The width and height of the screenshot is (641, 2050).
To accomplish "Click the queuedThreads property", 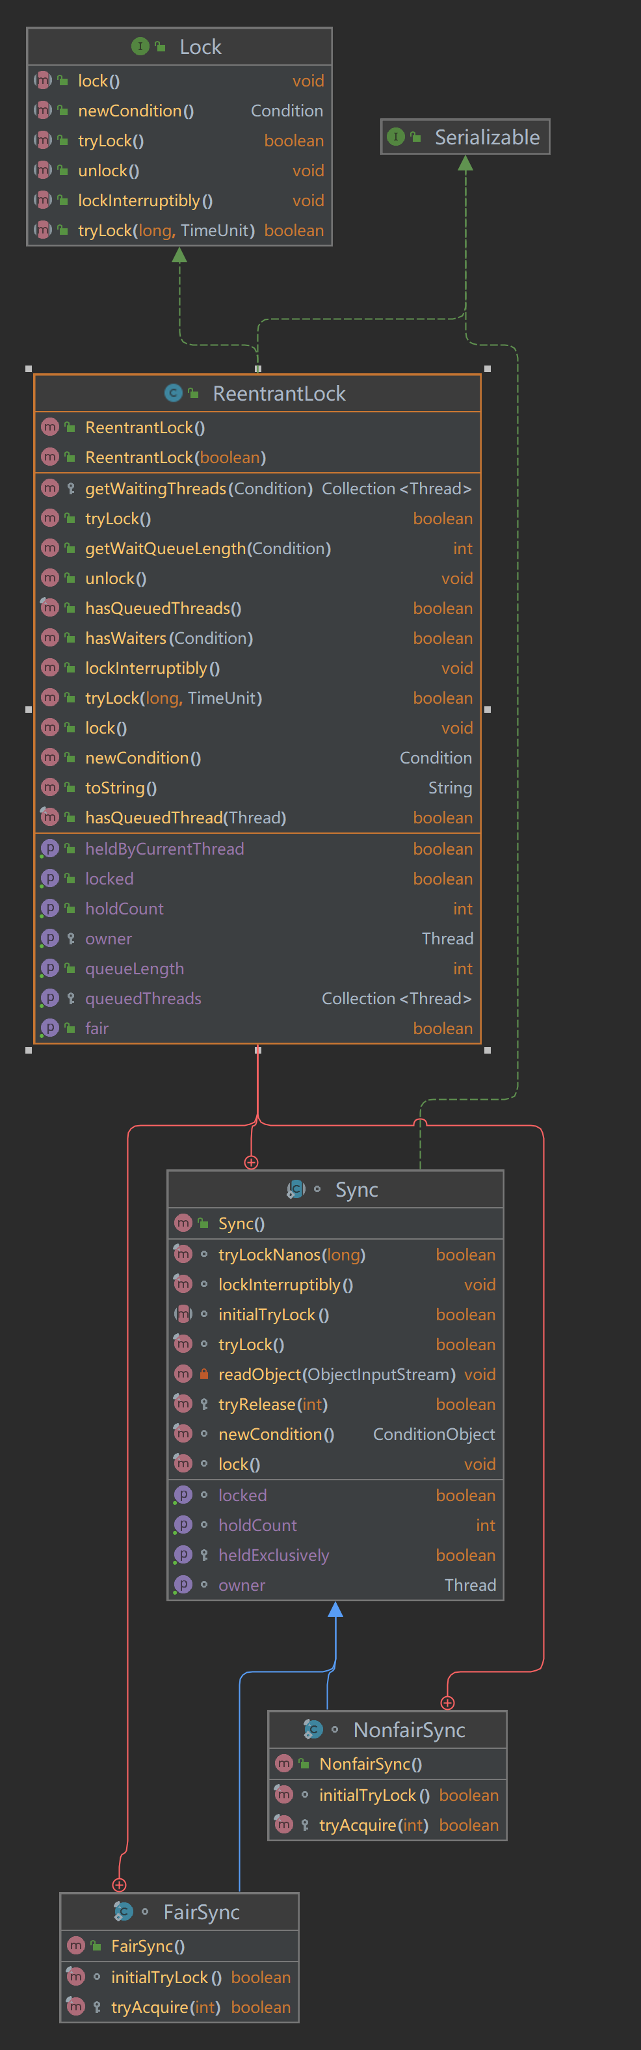I will [143, 999].
